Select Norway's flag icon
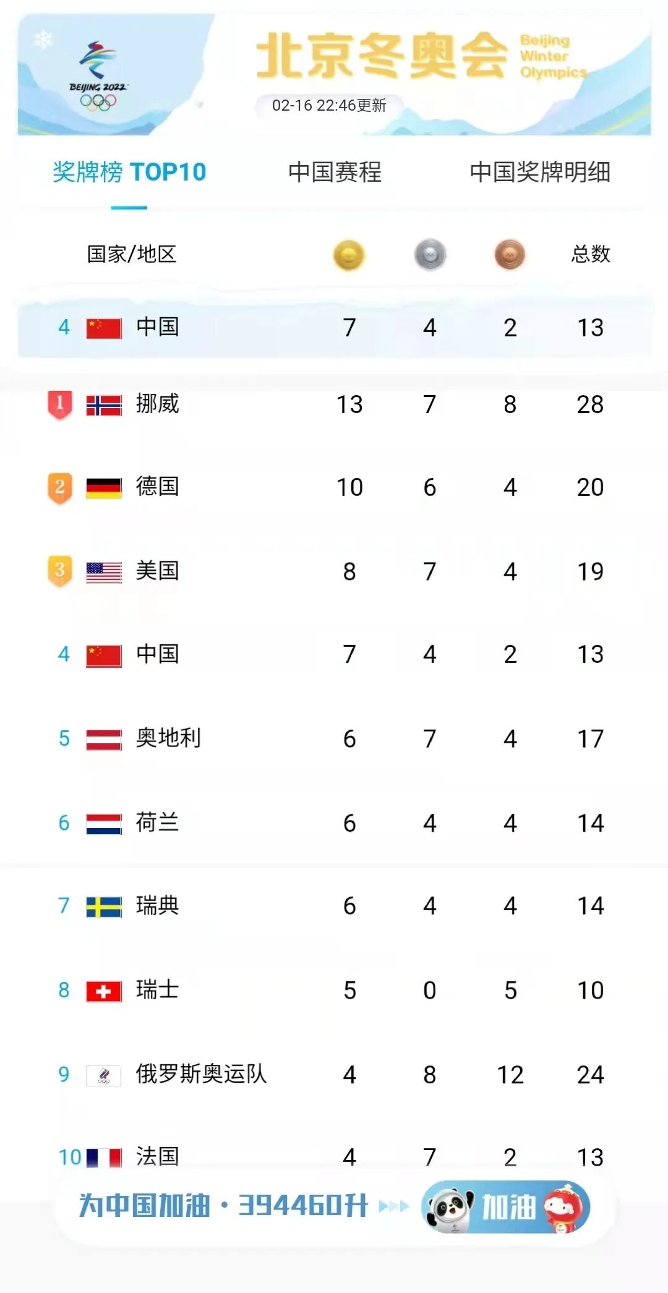Screen dimensions: 668x1293 point(104,405)
